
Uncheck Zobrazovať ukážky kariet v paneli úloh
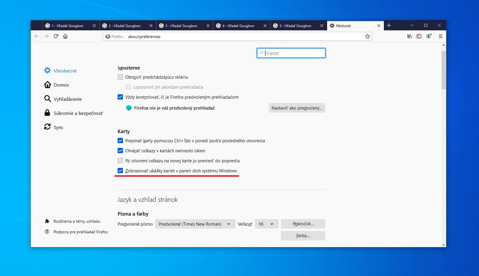[120, 171]
